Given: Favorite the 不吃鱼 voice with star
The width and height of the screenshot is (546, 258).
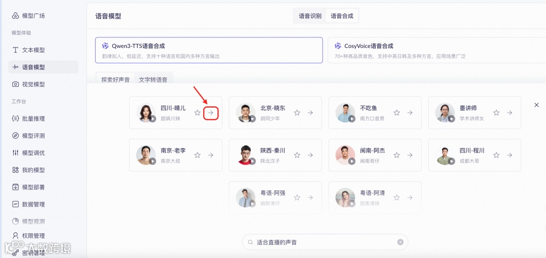Looking at the screenshot, I should click(x=397, y=113).
